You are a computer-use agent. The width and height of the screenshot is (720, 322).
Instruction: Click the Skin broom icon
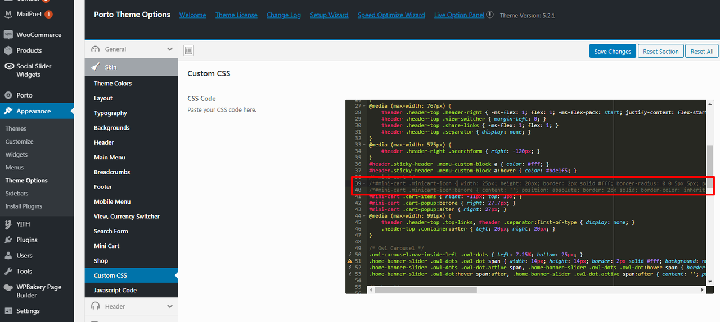(x=95, y=67)
